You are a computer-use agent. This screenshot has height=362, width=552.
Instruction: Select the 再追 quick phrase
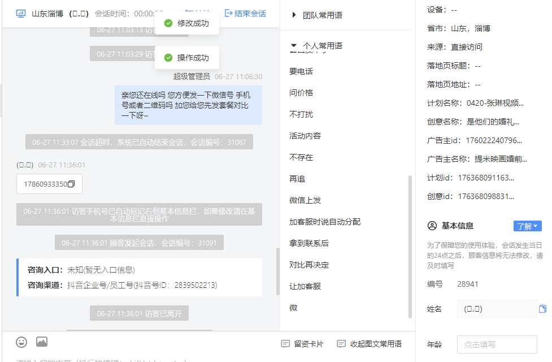pyautogui.click(x=297, y=179)
